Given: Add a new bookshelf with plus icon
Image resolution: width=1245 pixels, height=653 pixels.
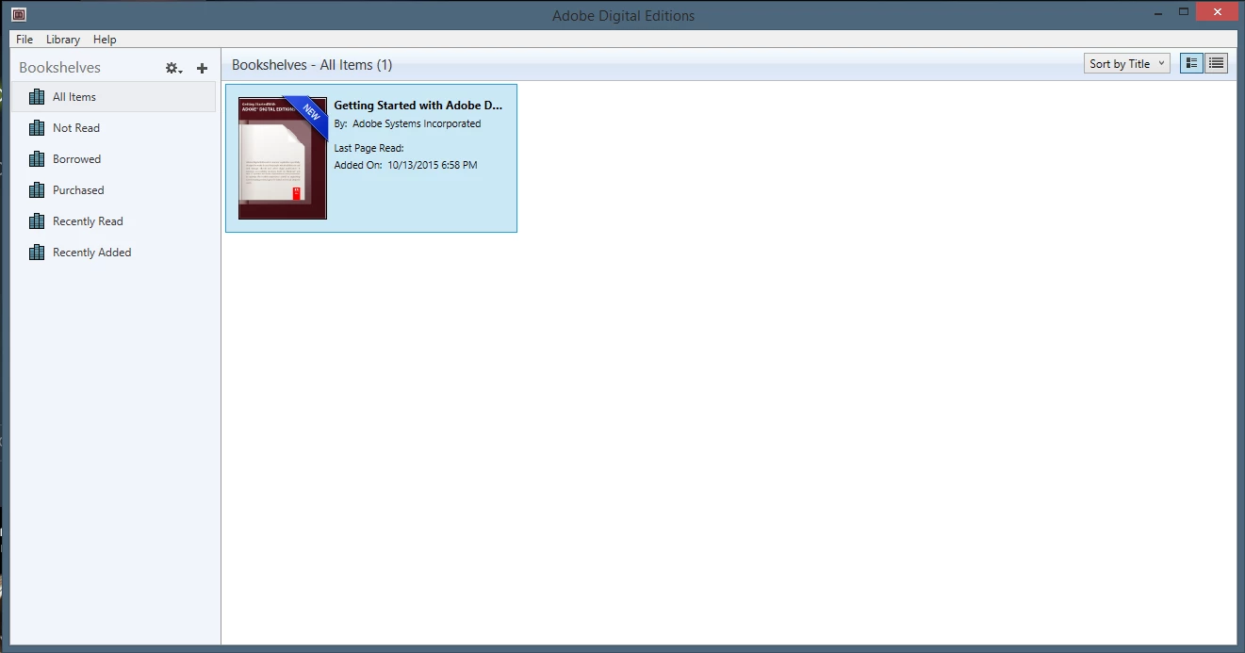Looking at the screenshot, I should pyautogui.click(x=202, y=68).
